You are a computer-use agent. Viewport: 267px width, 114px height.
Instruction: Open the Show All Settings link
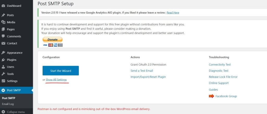(x=56, y=80)
